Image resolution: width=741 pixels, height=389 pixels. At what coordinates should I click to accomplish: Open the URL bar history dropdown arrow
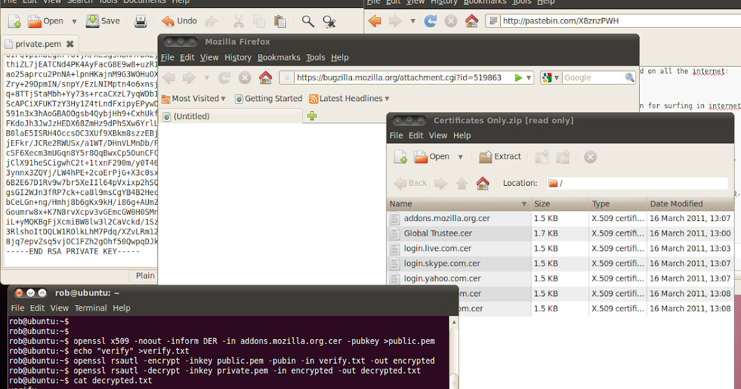[x=529, y=78]
